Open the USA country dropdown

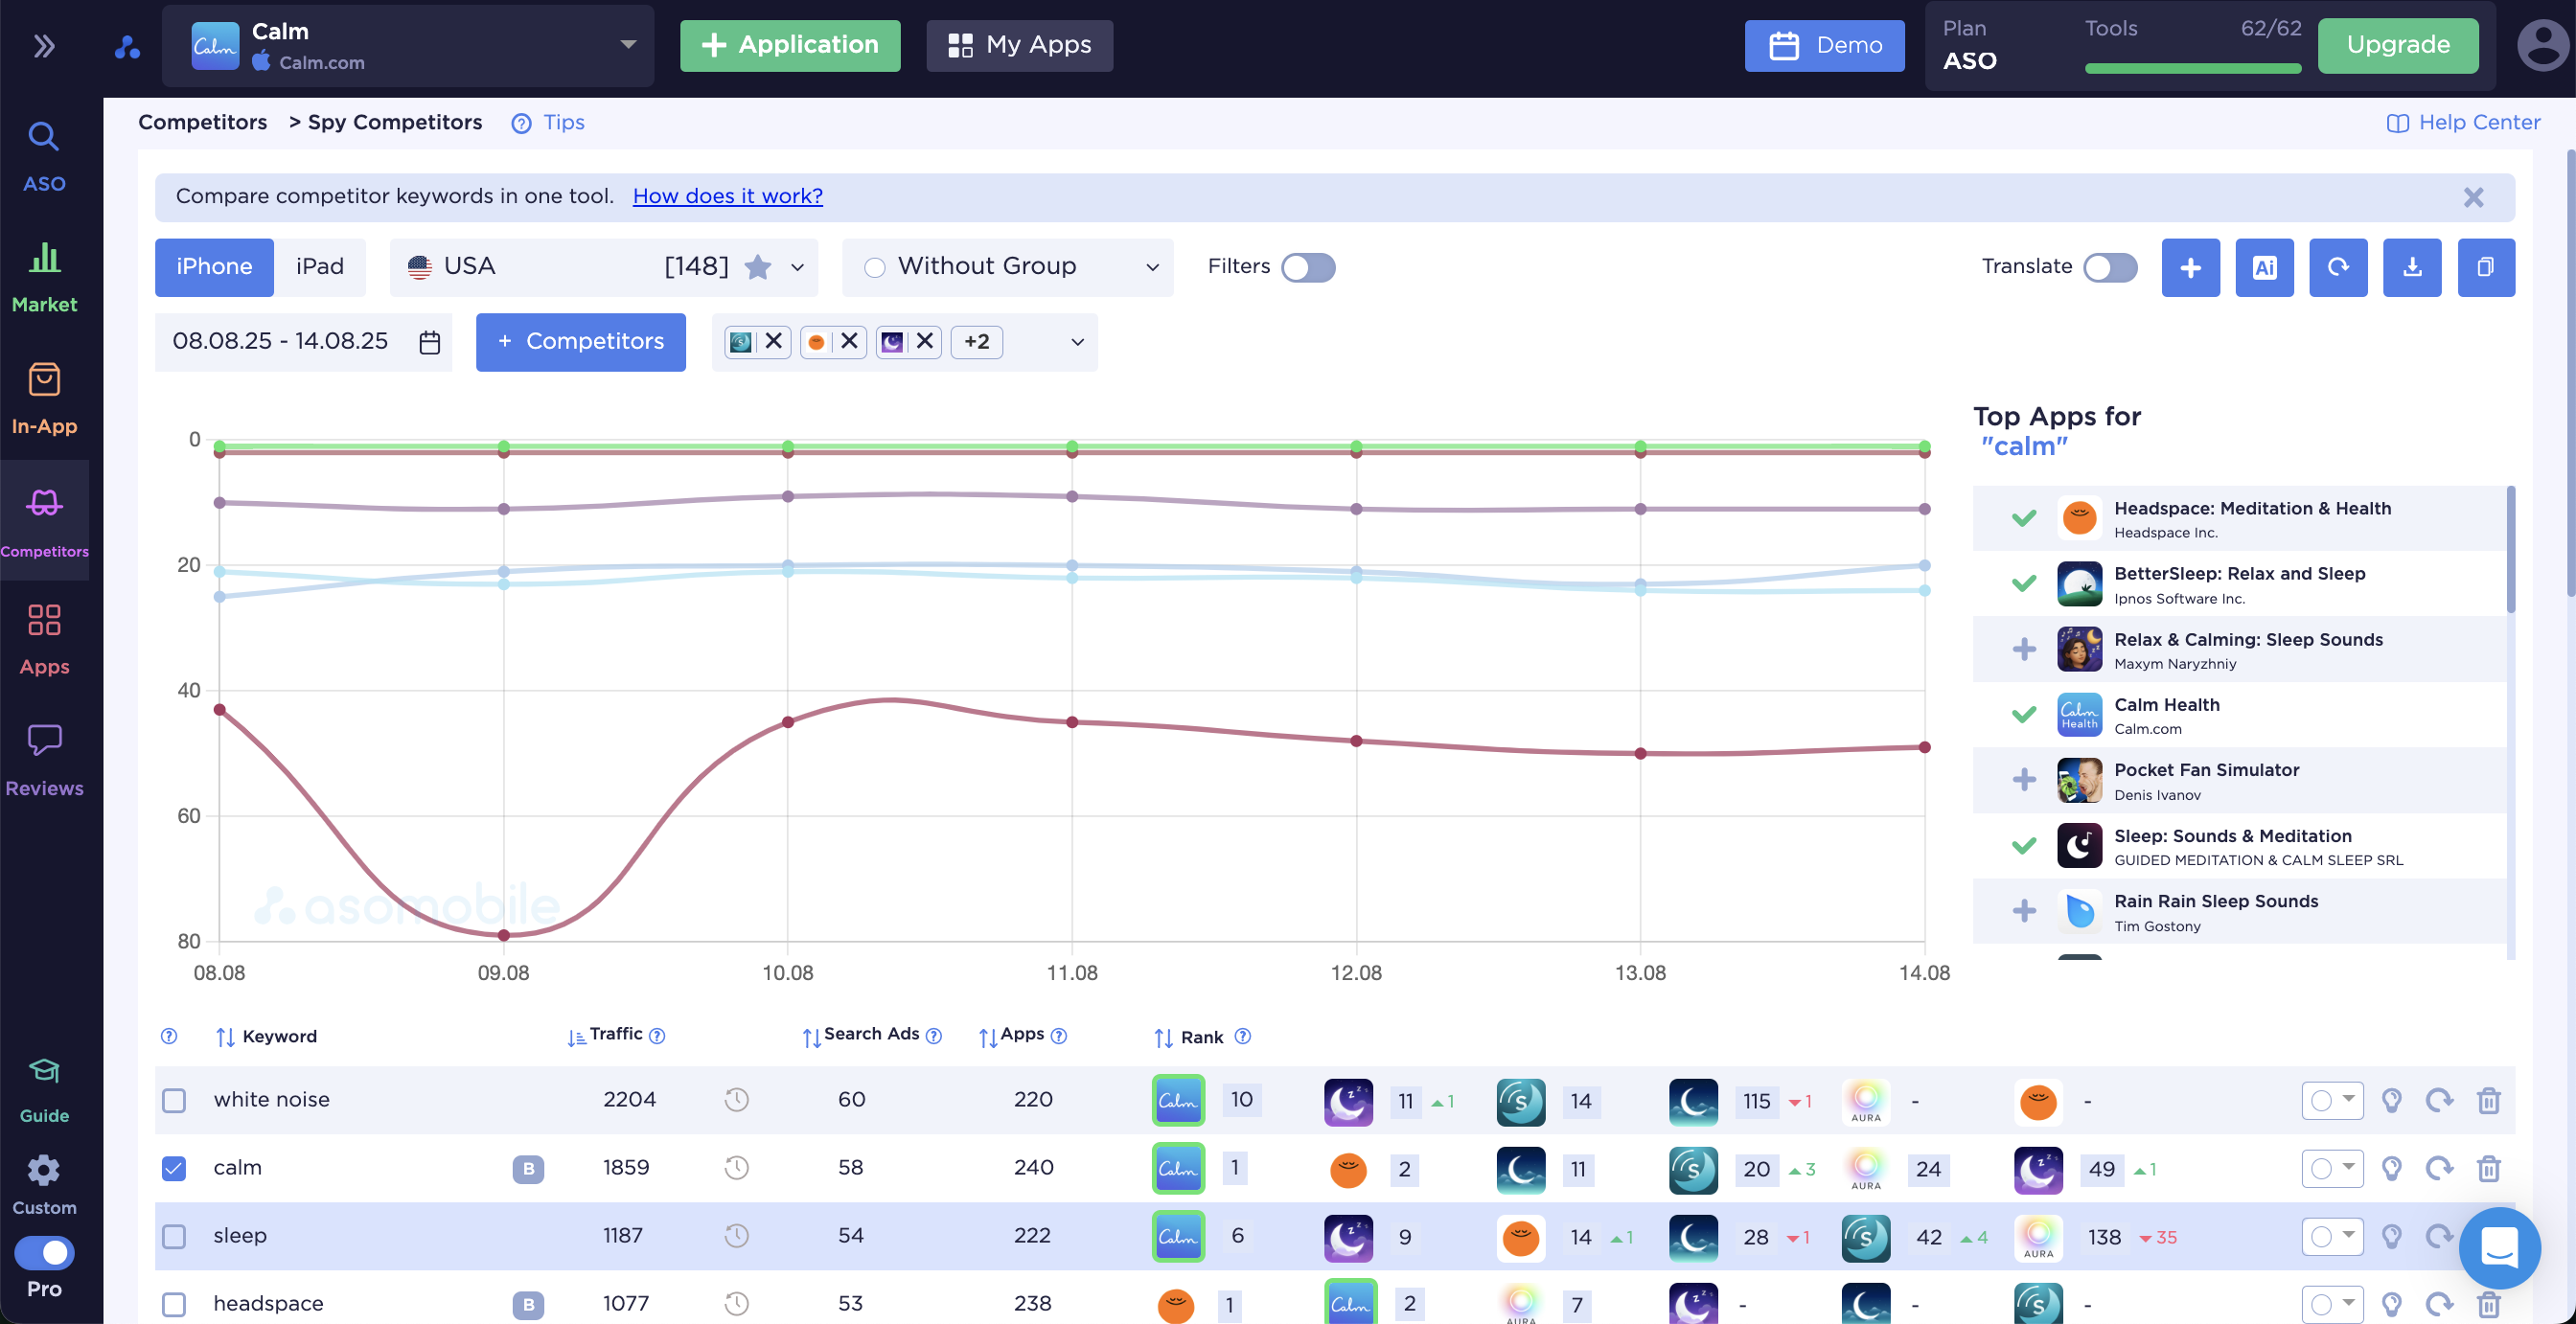point(604,267)
